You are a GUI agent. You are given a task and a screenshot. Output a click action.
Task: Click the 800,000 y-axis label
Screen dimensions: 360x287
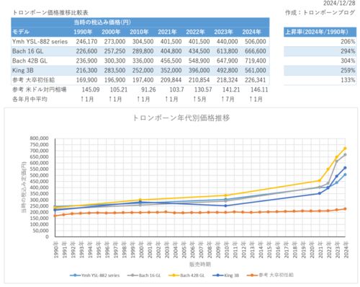39,138
